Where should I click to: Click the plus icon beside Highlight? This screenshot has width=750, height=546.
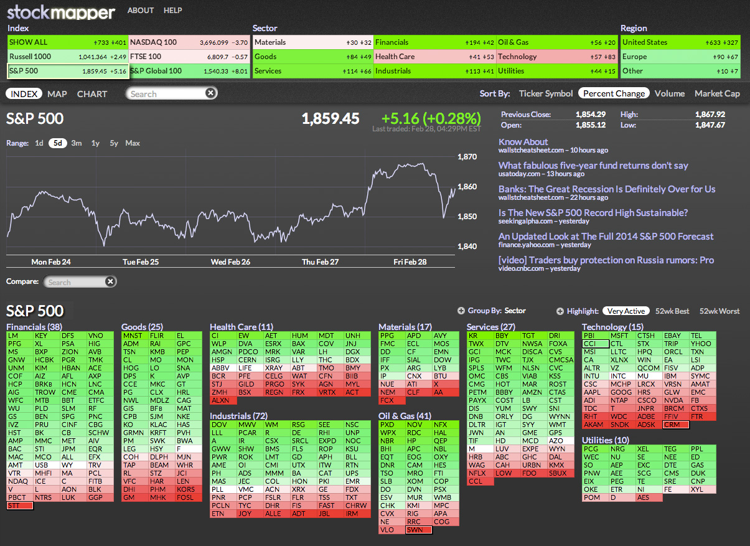click(560, 311)
